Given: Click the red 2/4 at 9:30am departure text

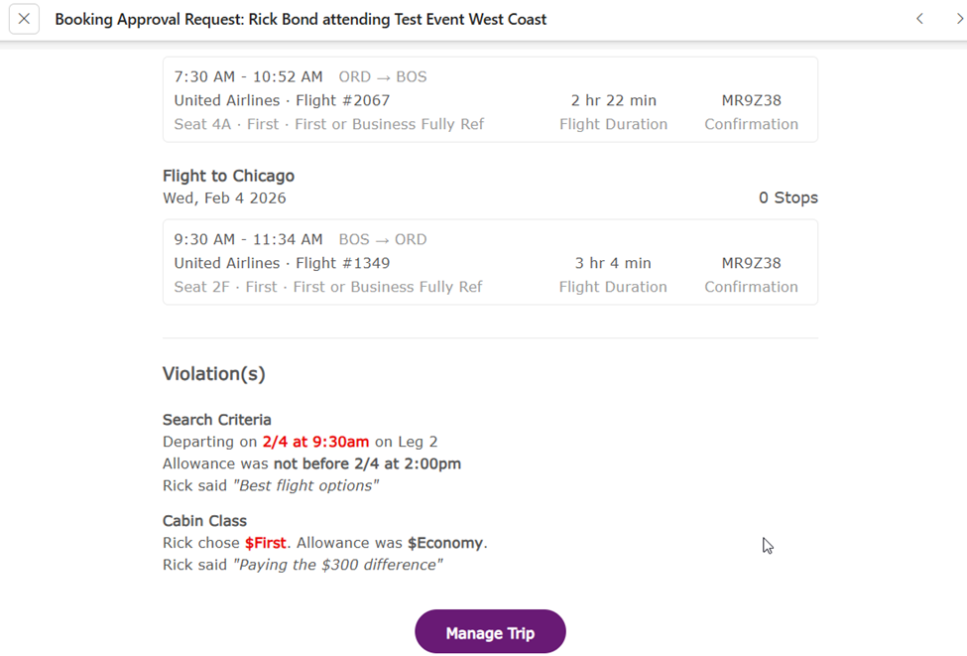Looking at the screenshot, I should pos(315,442).
